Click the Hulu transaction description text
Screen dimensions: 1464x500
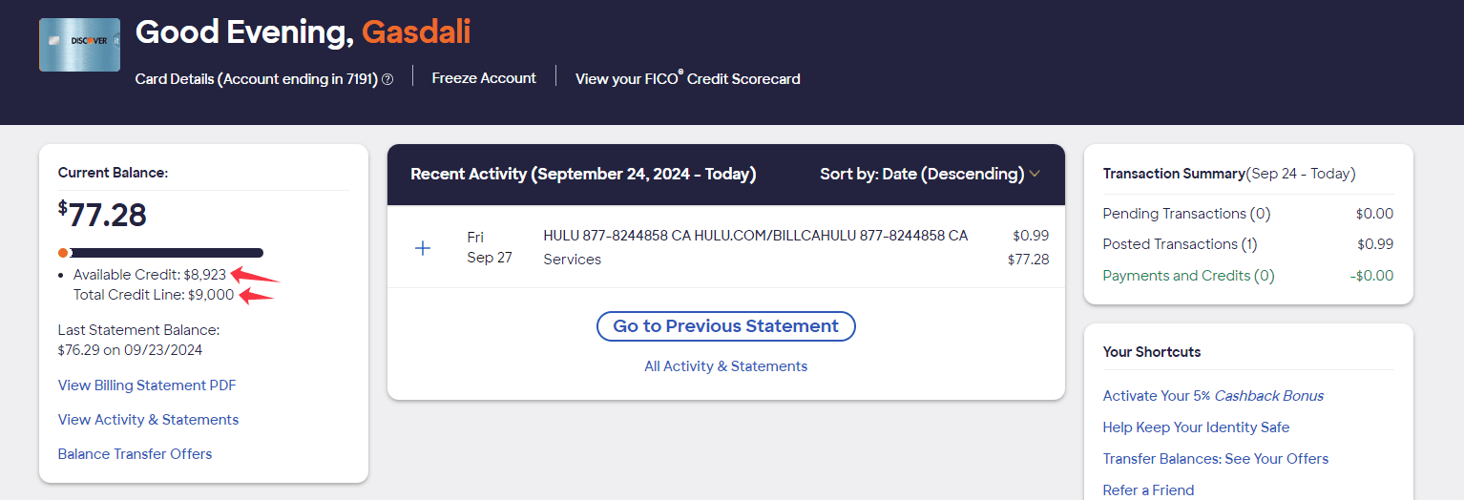click(x=755, y=236)
